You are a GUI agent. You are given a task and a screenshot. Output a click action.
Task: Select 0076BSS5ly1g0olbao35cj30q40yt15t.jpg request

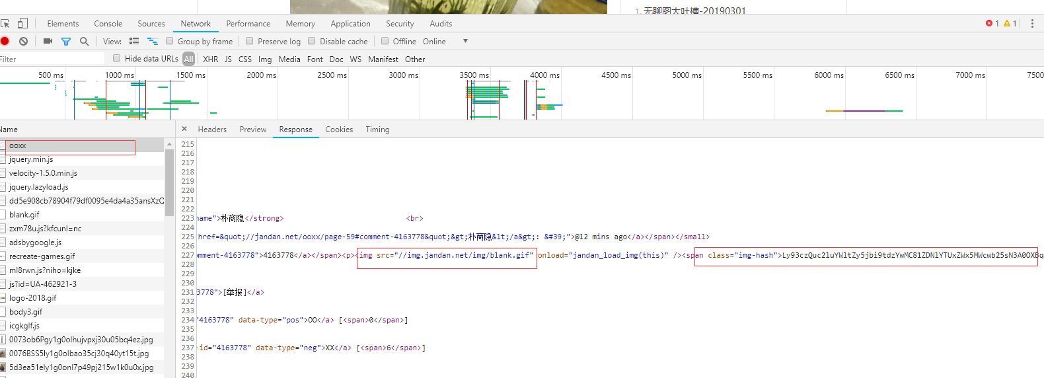pos(82,354)
